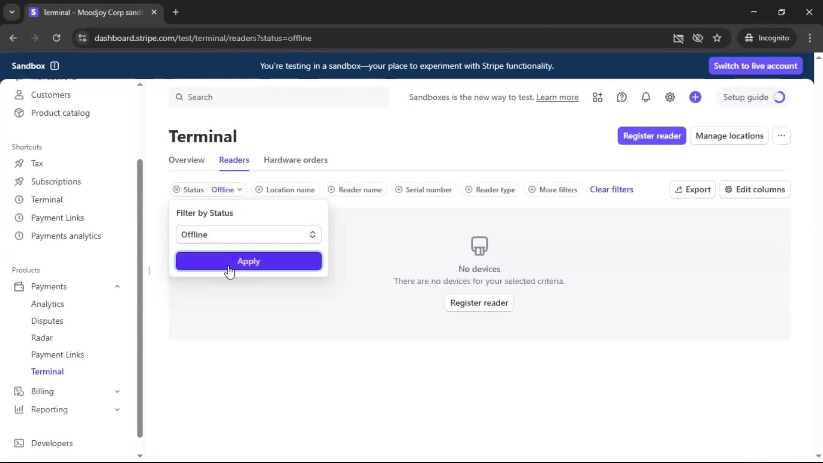Switch to the Overview tab
This screenshot has height=463, width=823.
coord(186,160)
